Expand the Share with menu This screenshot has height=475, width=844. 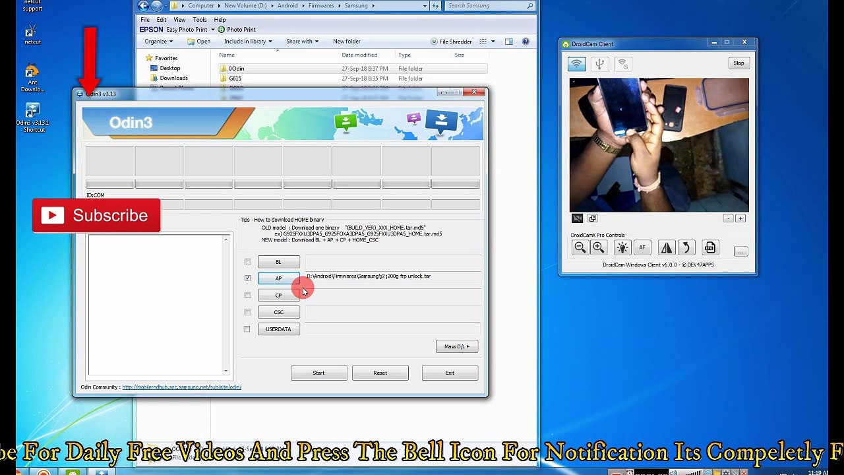point(303,42)
